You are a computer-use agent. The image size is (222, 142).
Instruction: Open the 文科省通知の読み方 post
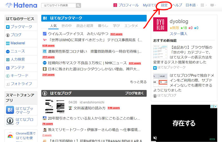click(89, 108)
